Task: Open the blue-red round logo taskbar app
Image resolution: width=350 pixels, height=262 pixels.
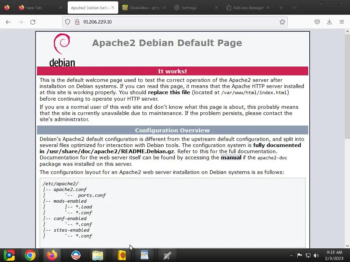Action: point(76,255)
